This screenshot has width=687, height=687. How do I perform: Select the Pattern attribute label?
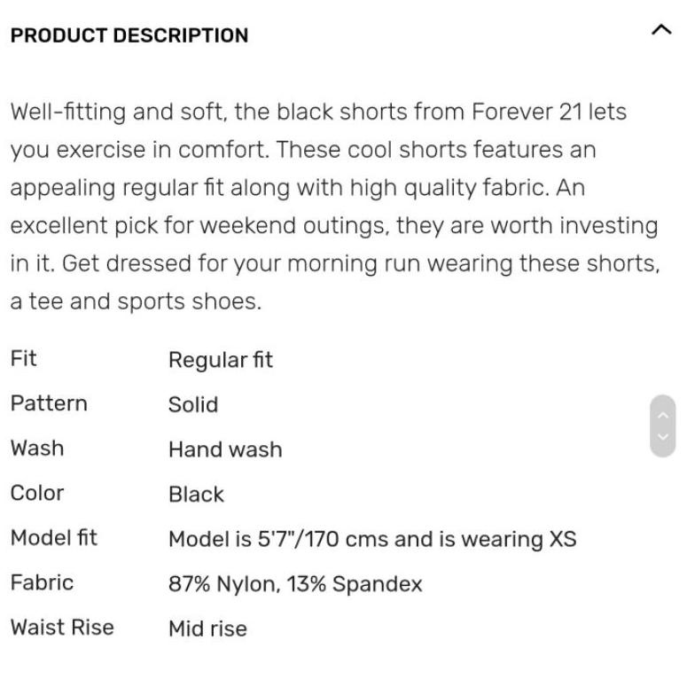(49, 403)
